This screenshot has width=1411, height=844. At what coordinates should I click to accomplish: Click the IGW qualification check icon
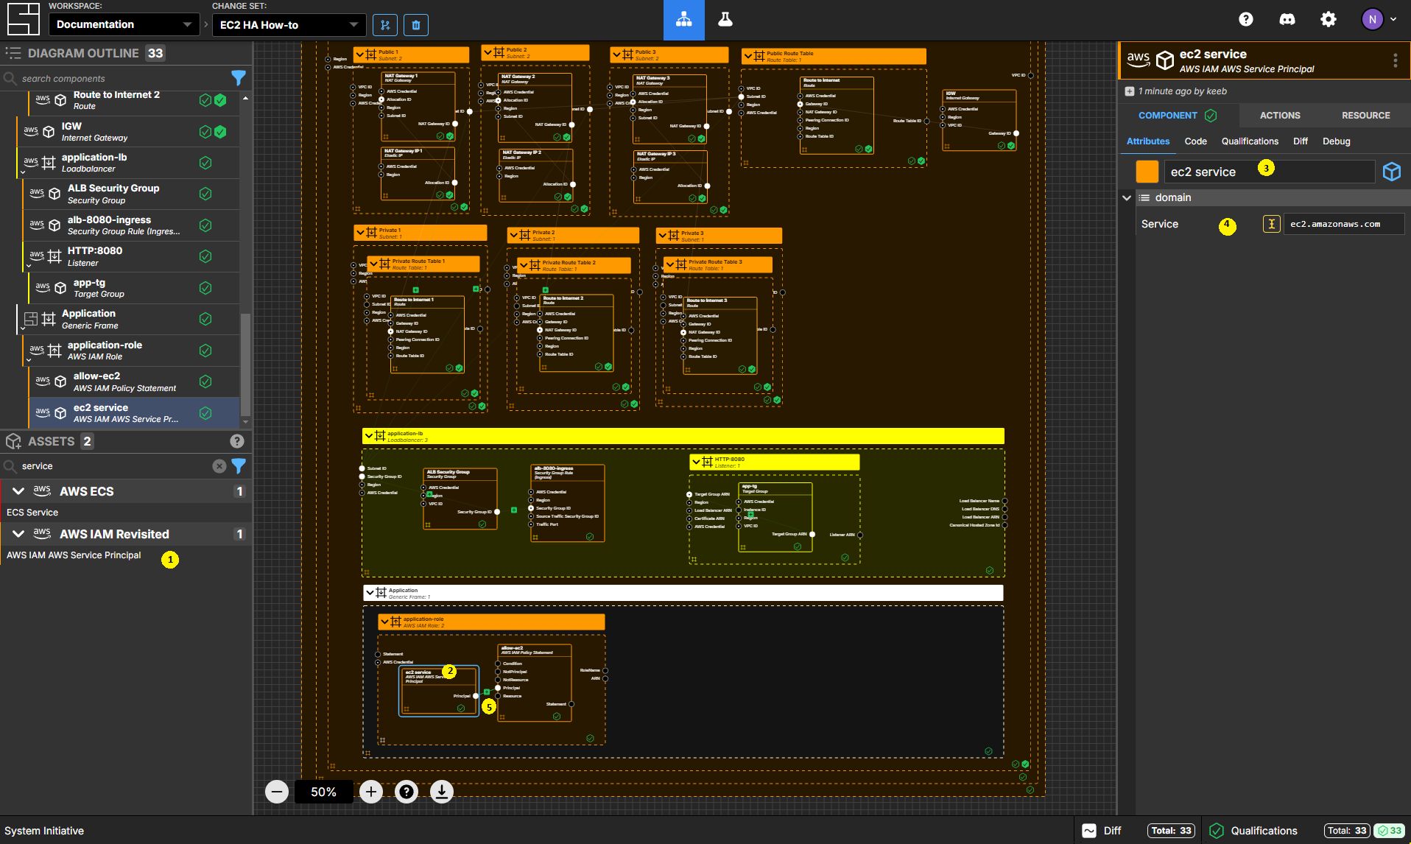[205, 132]
